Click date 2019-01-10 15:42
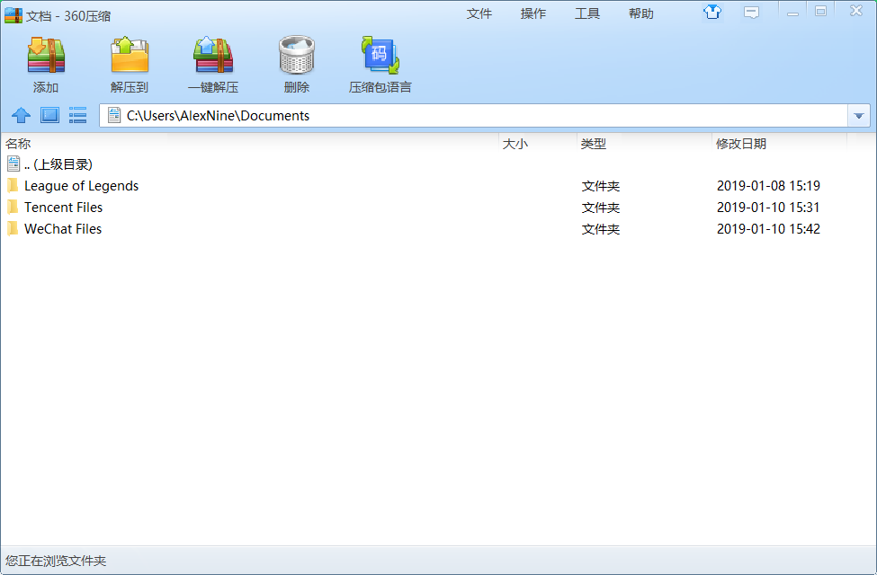 [768, 228]
